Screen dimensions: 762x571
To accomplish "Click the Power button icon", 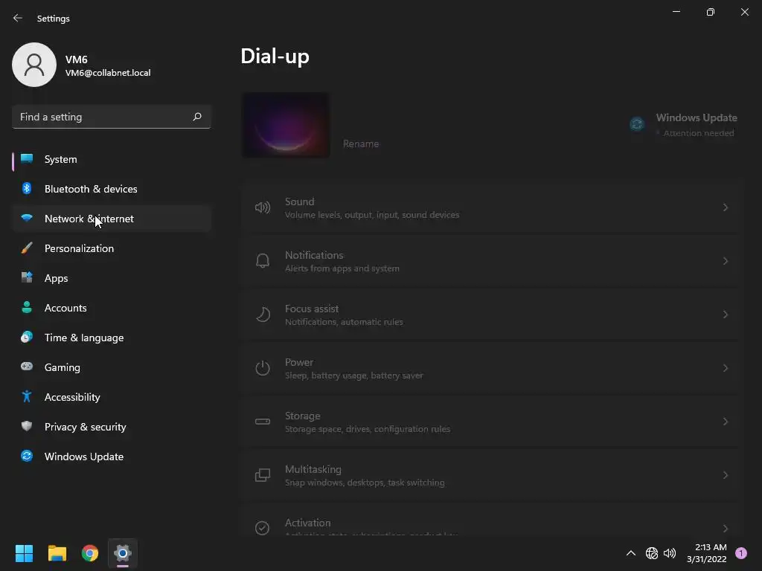I will [263, 368].
